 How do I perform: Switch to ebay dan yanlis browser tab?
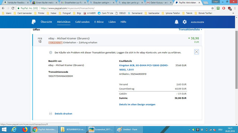pos(131,3)
